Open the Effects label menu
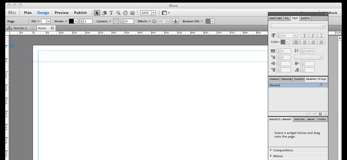The width and height of the screenshot is (347, 160). click(144, 21)
